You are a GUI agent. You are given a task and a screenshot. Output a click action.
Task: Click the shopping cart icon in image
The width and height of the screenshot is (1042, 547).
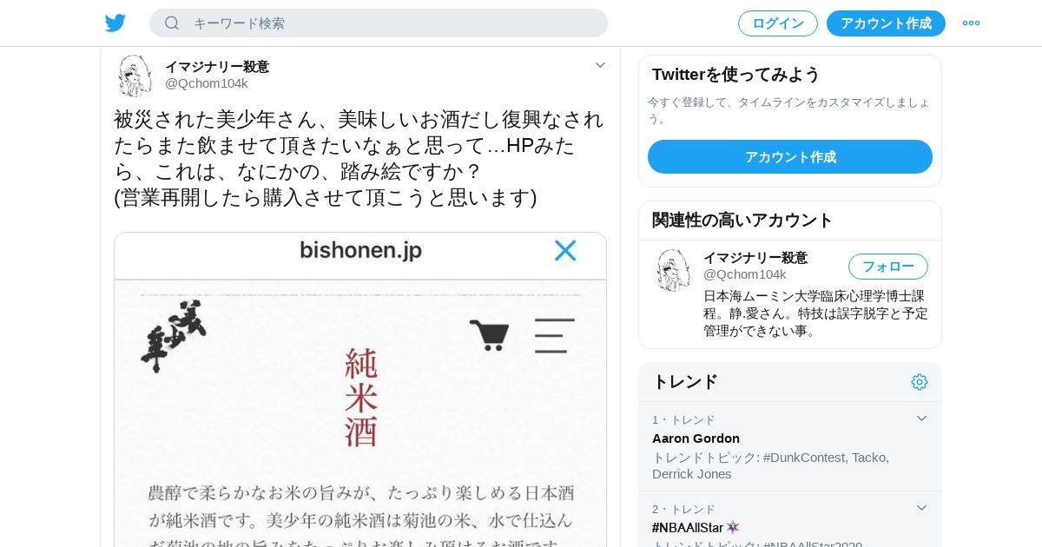pyautogui.click(x=490, y=335)
